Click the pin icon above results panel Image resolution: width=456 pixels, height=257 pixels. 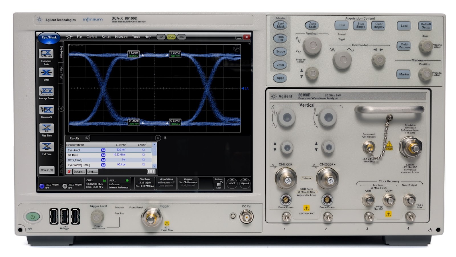[x=165, y=138]
